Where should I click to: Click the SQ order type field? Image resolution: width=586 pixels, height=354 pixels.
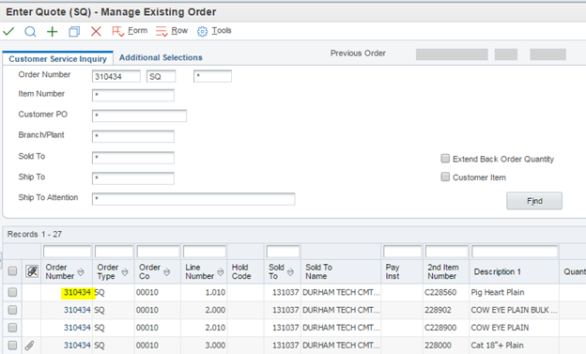(162, 76)
